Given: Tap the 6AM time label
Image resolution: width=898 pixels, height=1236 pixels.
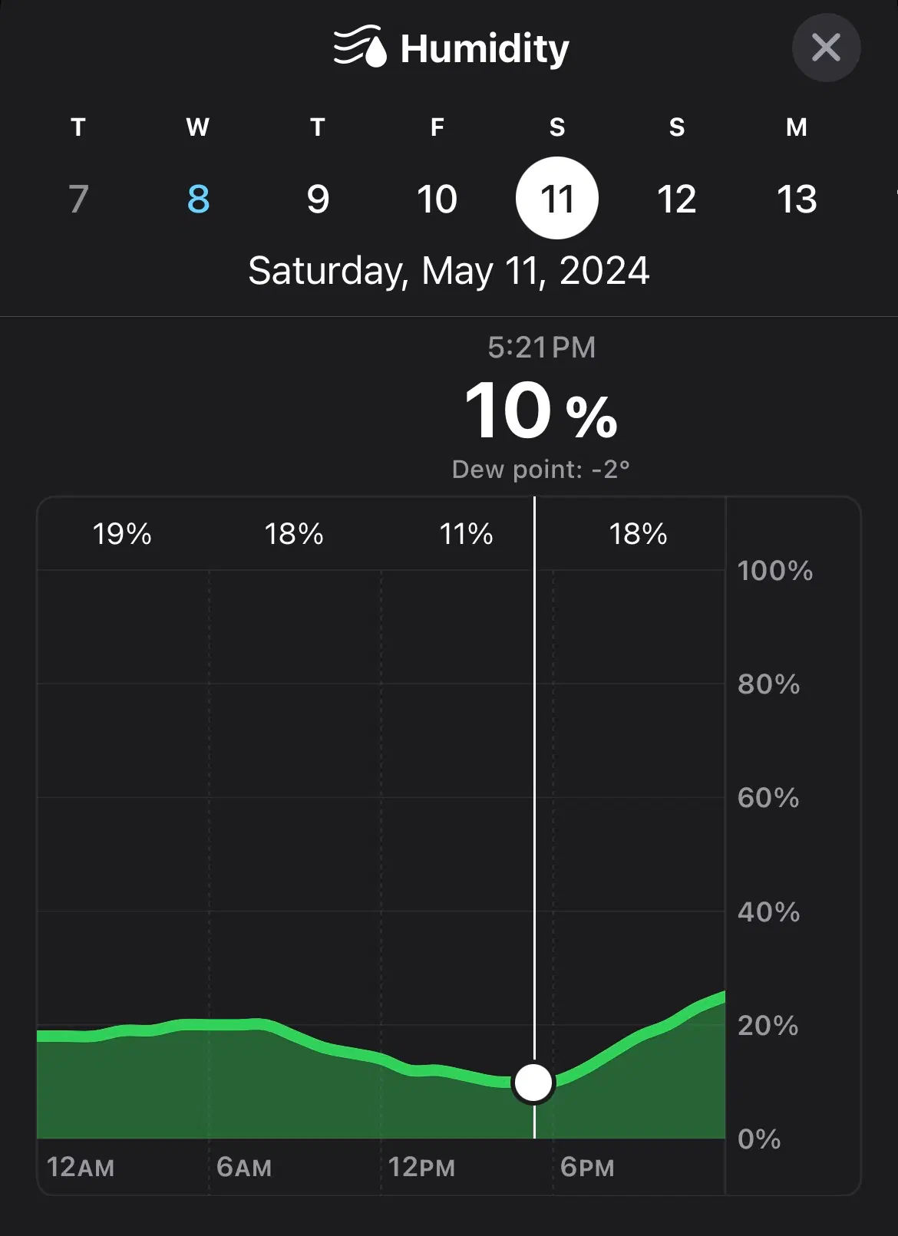Looking at the screenshot, I should 244,1168.
